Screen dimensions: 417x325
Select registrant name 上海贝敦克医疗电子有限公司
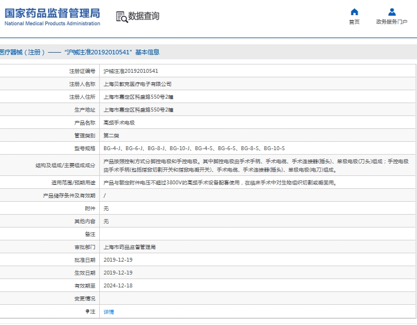pos(137,84)
